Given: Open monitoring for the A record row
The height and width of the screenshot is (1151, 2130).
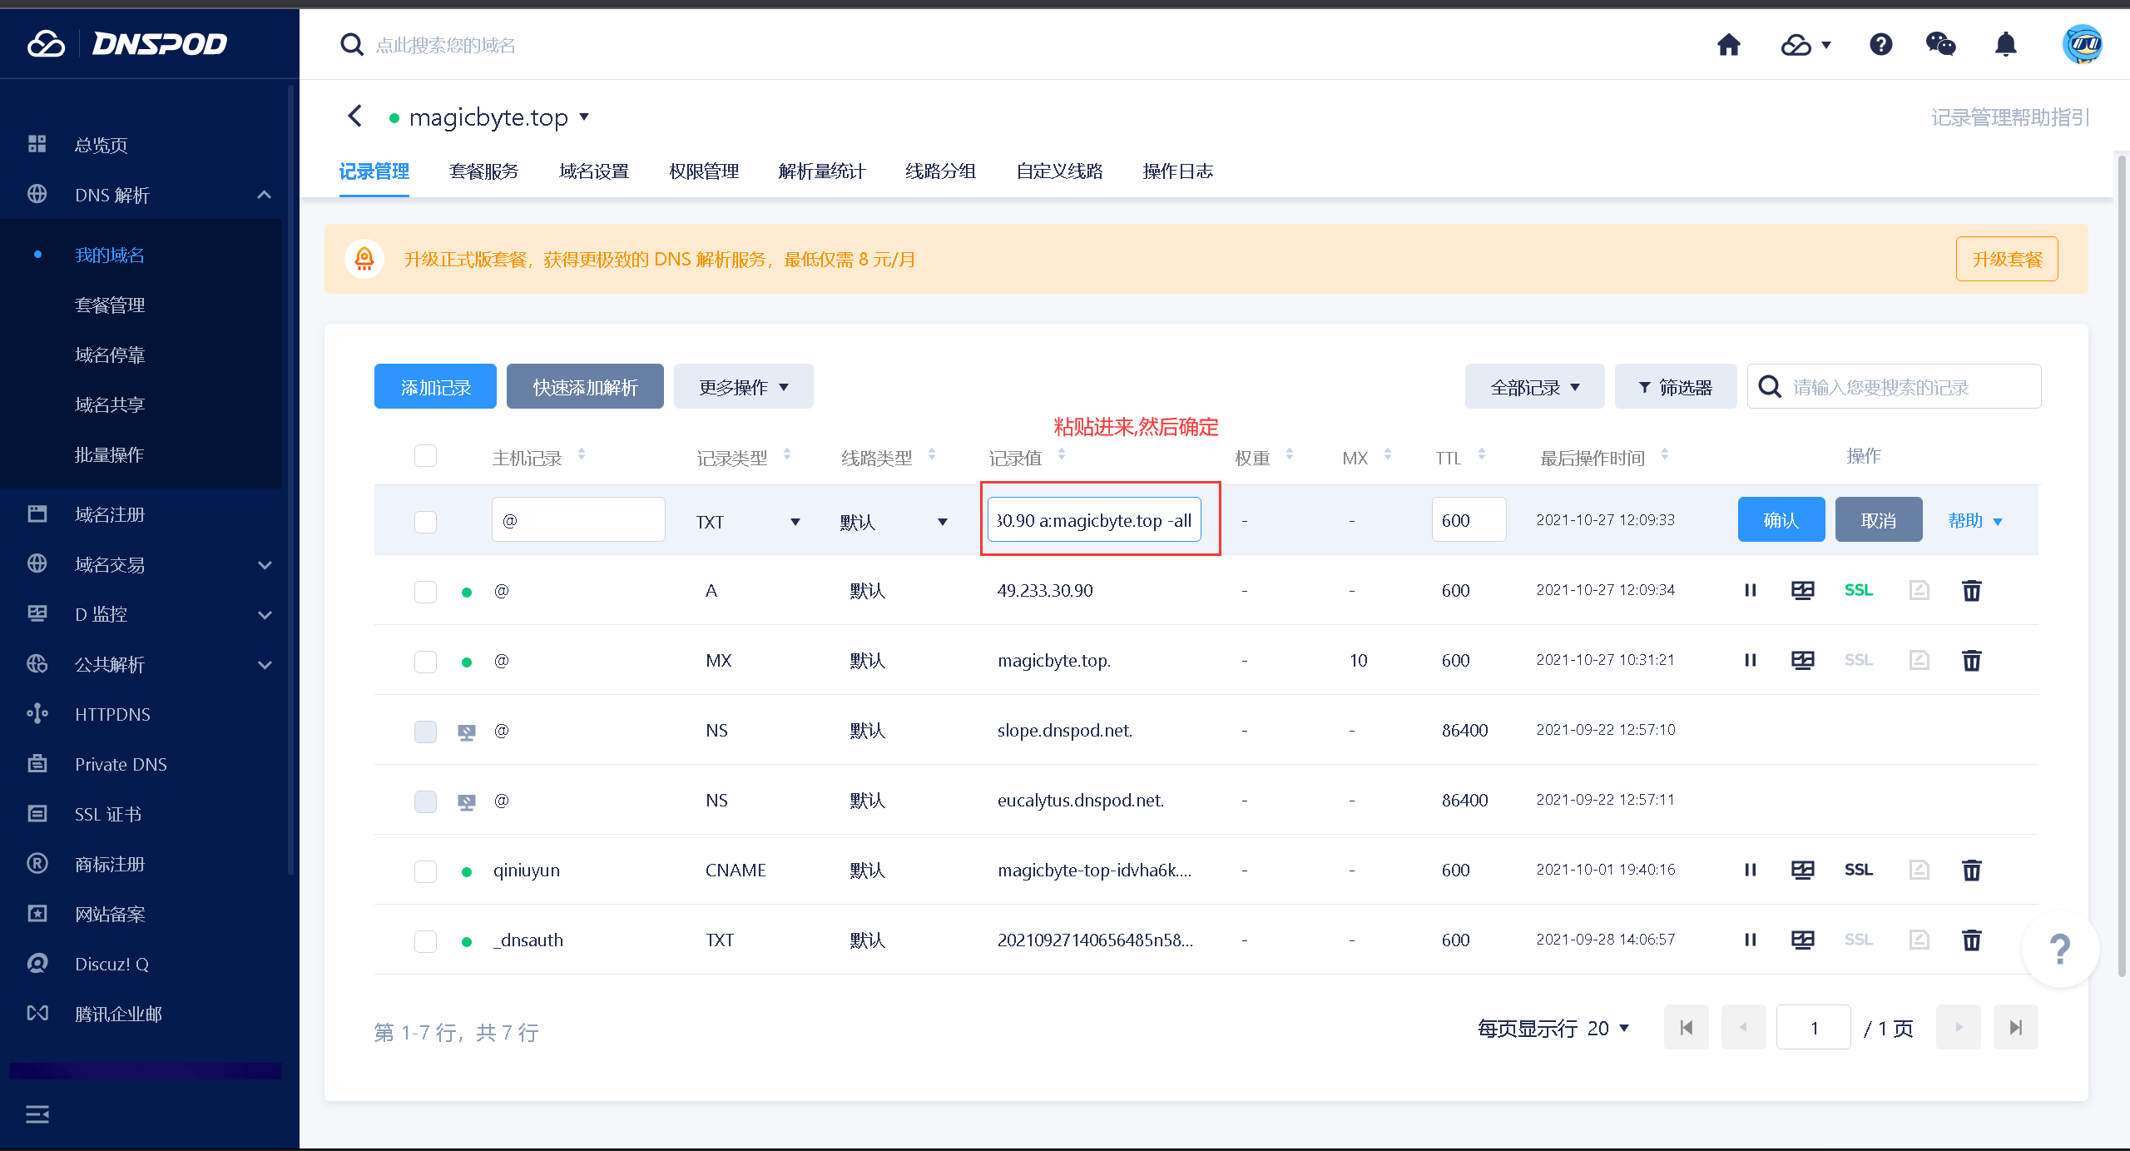Looking at the screenshot, I should click(x=1802, y=590).
